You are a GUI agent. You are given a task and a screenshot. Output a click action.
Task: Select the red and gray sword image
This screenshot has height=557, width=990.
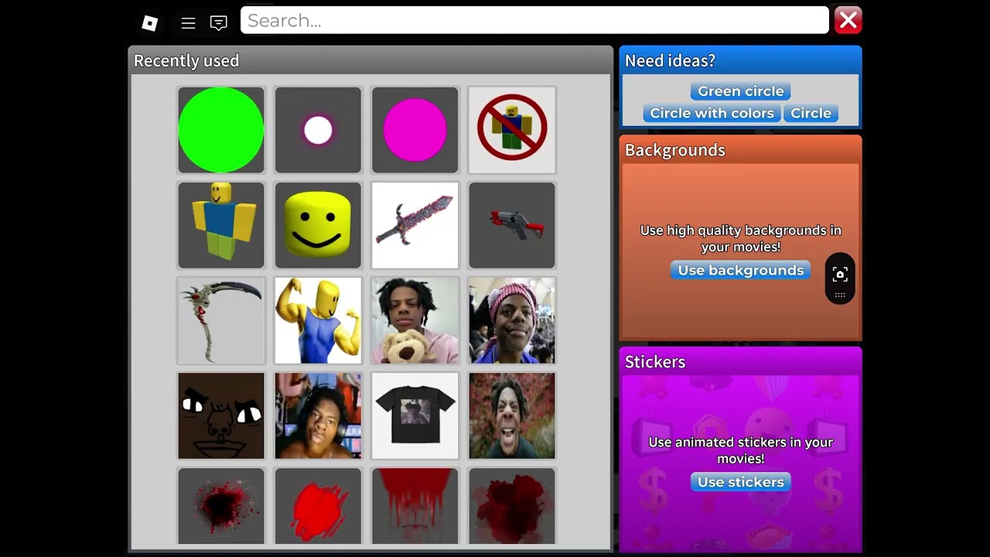click(415, 225)
